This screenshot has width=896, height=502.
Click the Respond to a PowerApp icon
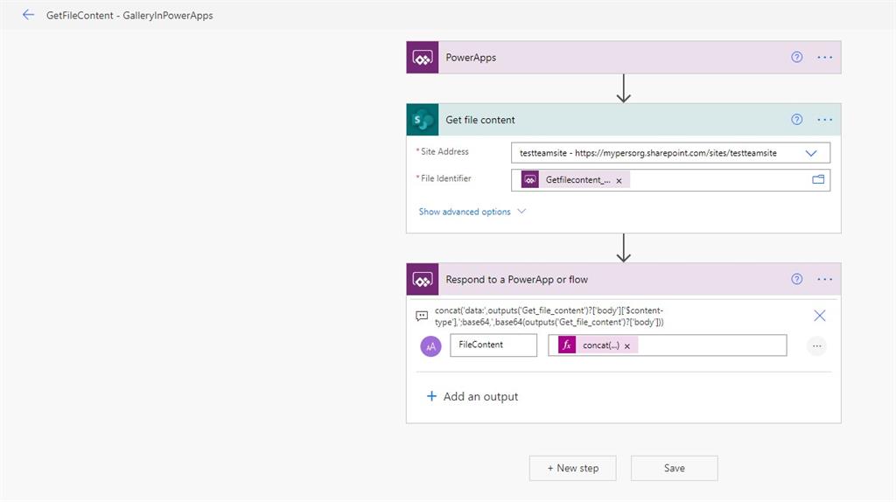(x=423, y=279)
